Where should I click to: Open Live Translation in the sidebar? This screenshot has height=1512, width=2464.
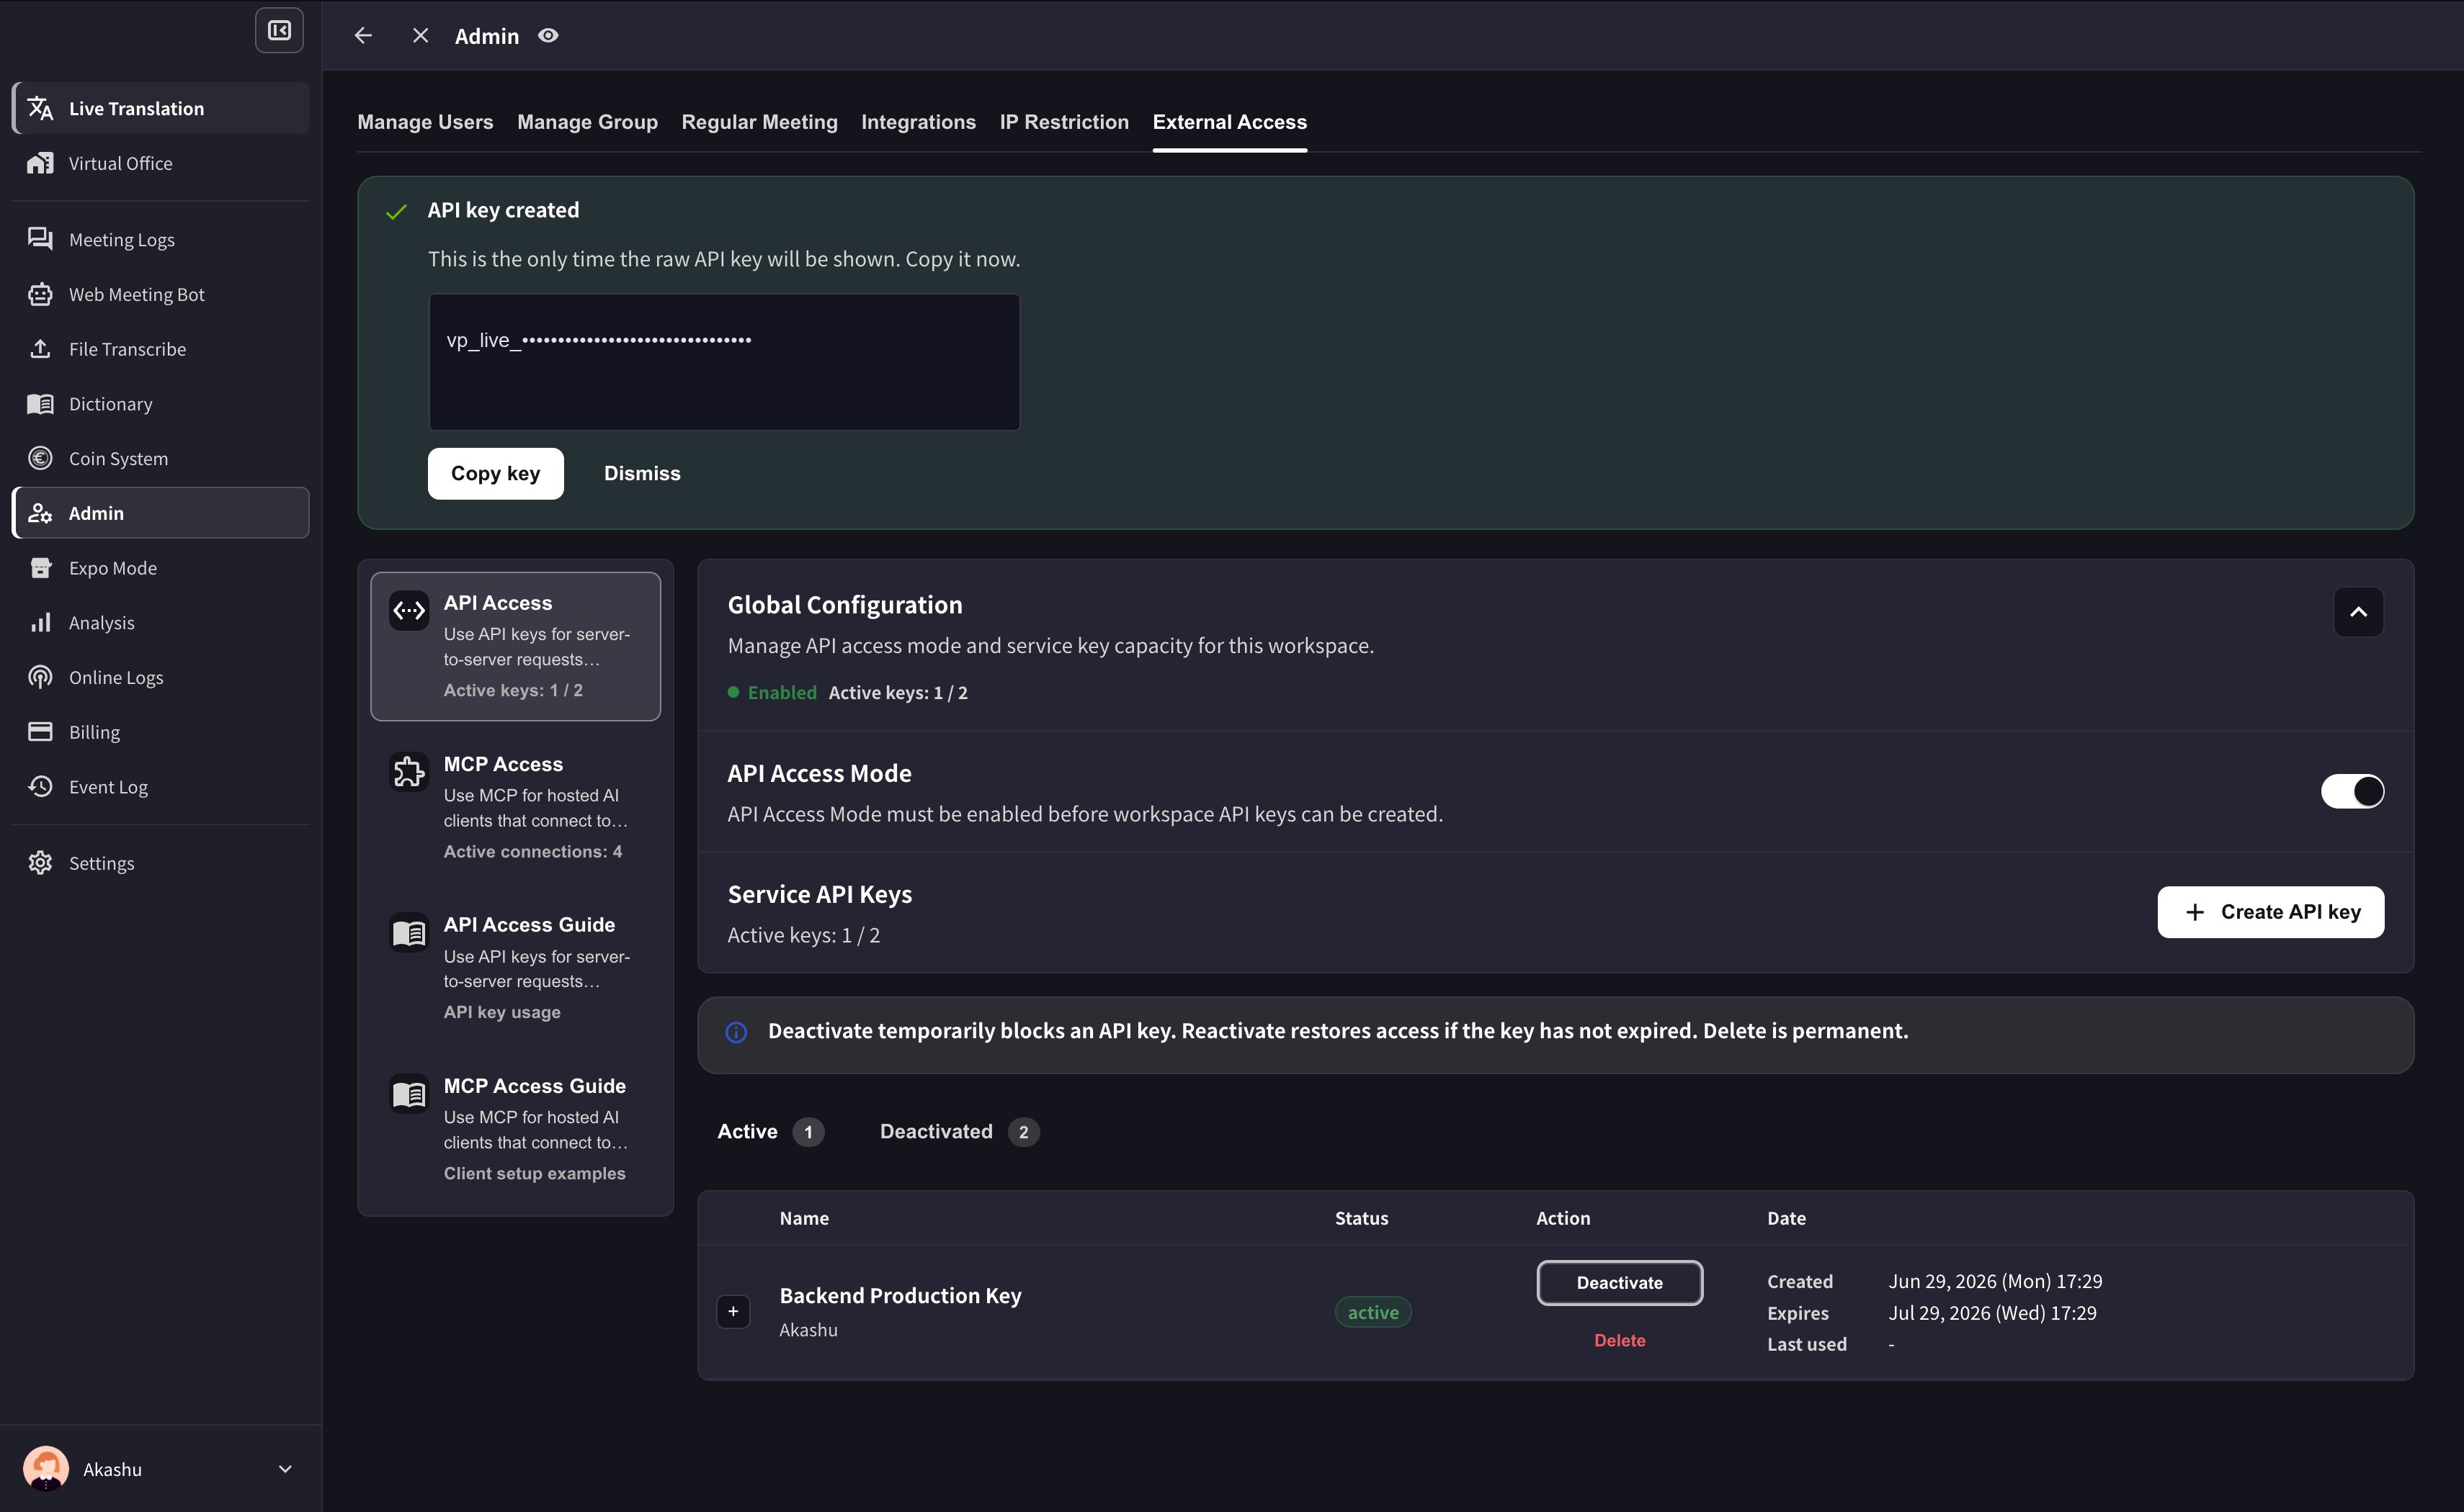tap(160, 108)
